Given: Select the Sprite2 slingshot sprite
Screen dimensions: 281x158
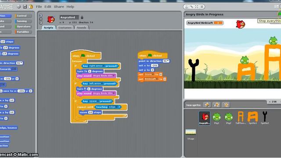Looking at the screenshot, I should click(x=265, y=118).
